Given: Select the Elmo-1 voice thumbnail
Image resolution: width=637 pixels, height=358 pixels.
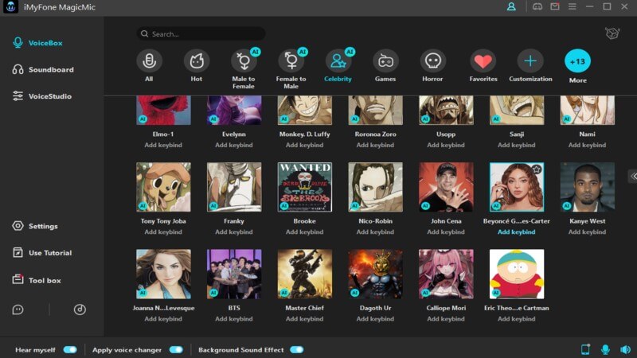Looking at the screenshot, I should [163, 111].
